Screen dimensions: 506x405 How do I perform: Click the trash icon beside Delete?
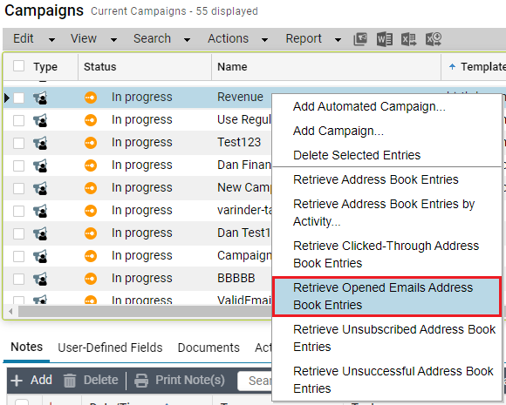point(70,381)
